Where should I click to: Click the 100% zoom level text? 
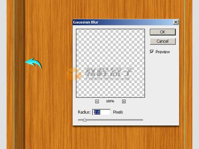click(110, 101)
